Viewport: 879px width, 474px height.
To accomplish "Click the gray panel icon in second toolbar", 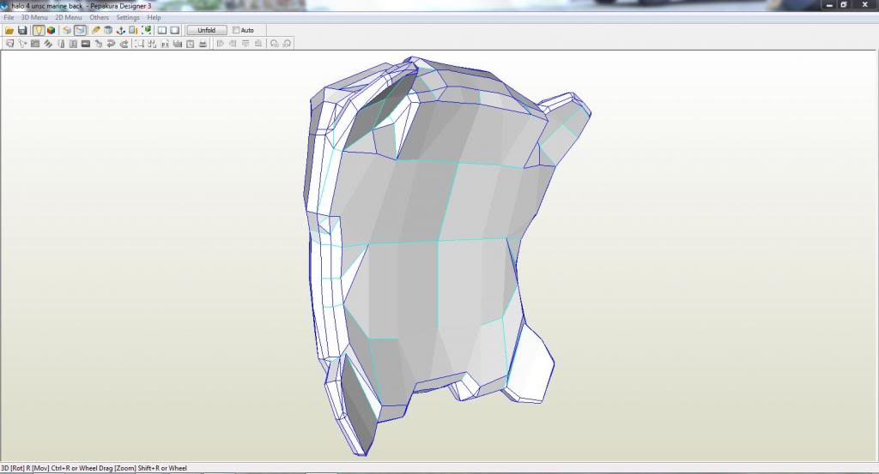I will 34,44.
